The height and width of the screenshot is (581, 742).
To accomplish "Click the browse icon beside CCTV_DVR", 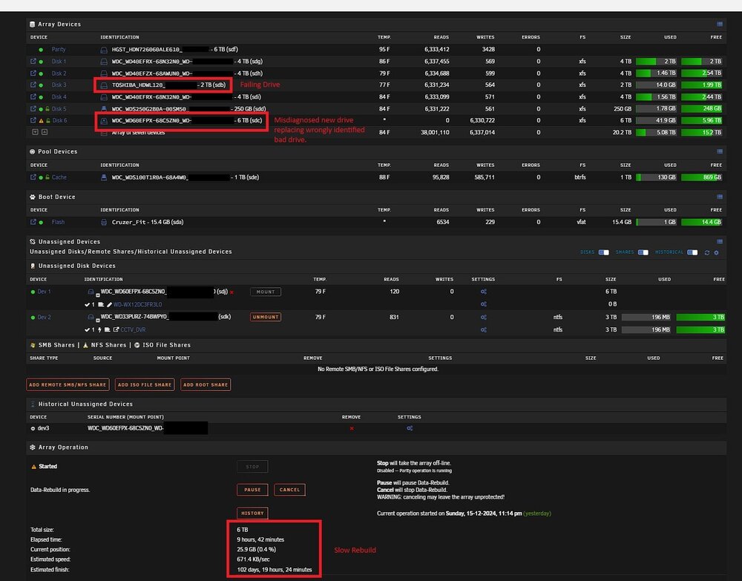I will (x=116, y=329).
